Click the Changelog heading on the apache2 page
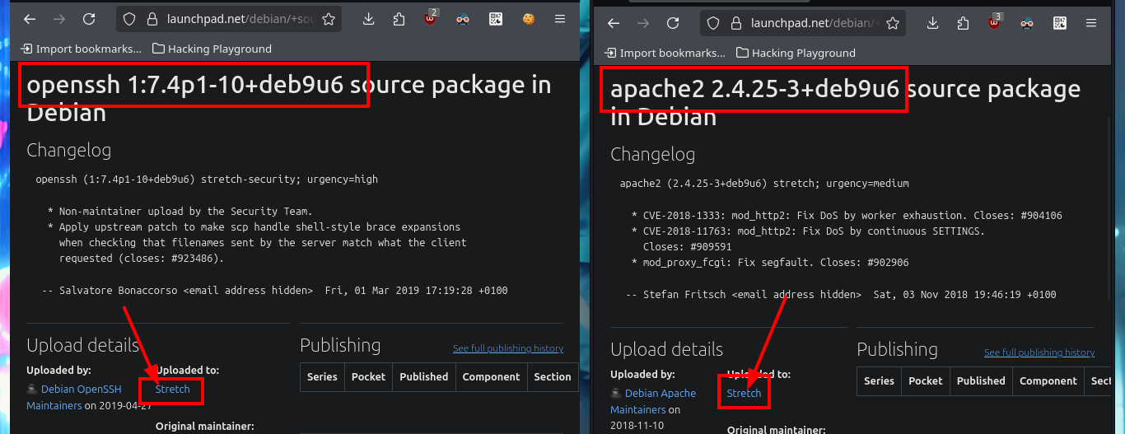1125x434 pixels. [x=652, y=154]
